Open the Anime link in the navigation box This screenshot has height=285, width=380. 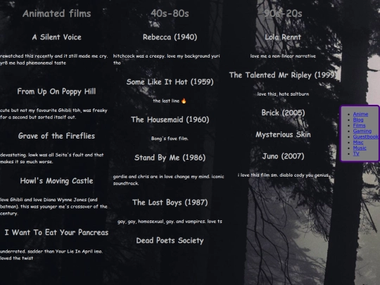pyautogui.click(x=360, y=114)
